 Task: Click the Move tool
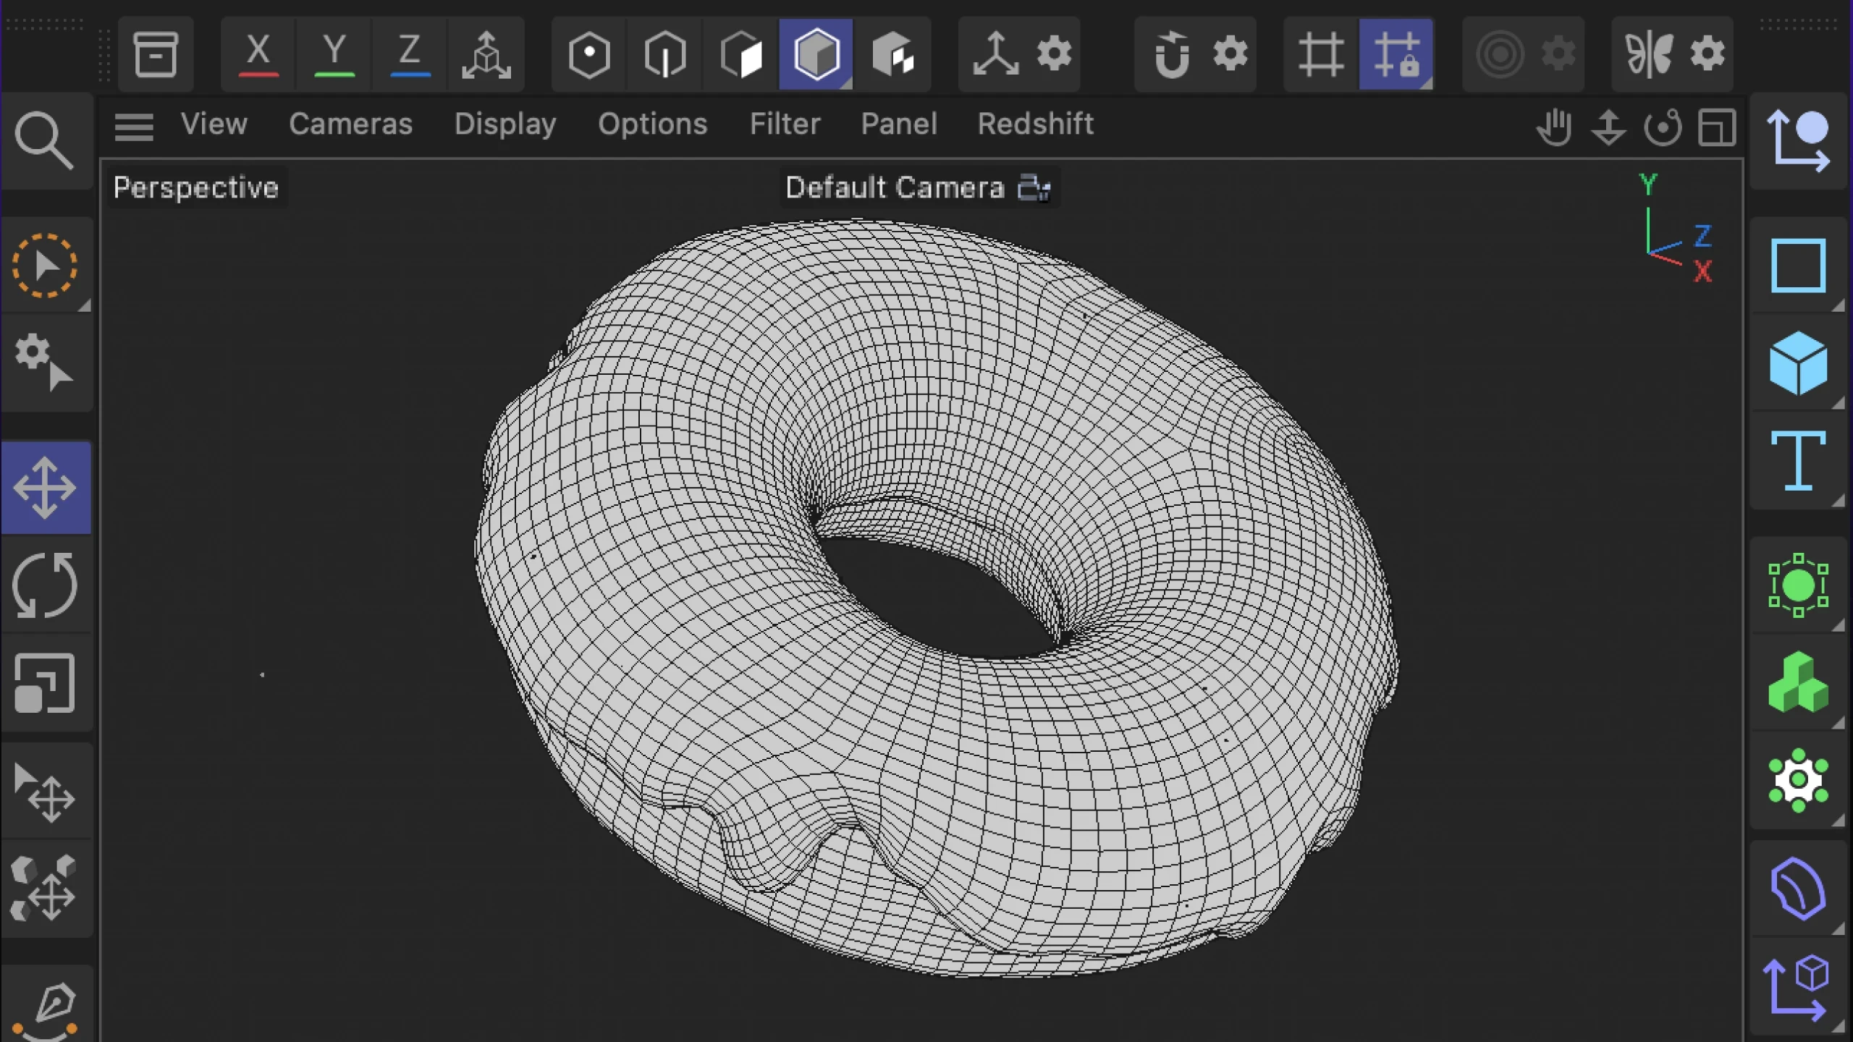[45, 488]
